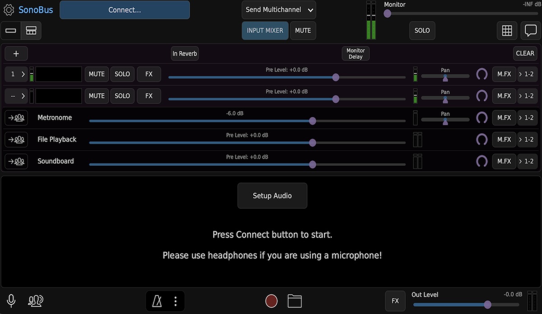542x314 pixels.
Task: Click the Connect... button
Action: click(125, 10)
